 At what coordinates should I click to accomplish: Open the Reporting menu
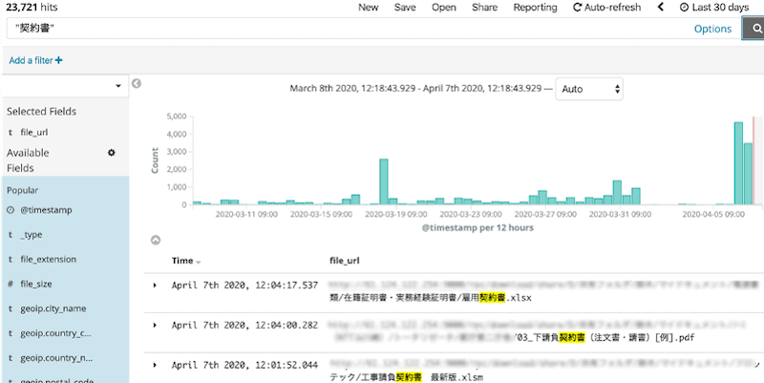click(535, 8)
